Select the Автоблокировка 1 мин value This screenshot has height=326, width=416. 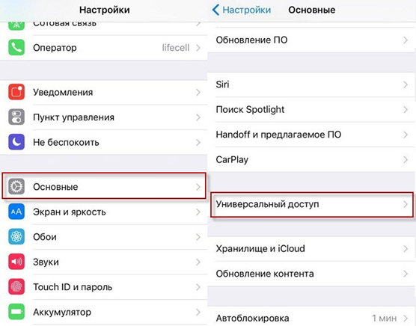(x=384, y=318)
